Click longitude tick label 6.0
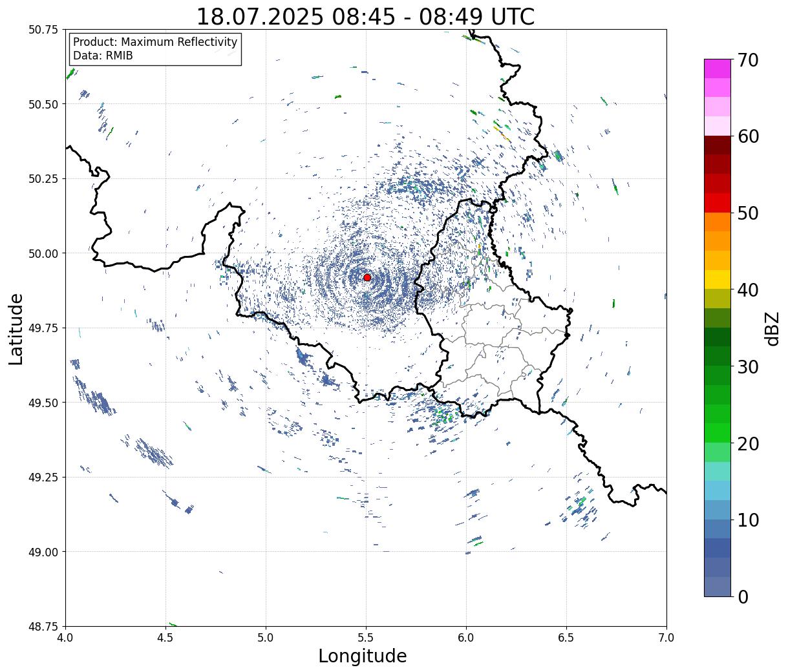 tap(466, 638)
